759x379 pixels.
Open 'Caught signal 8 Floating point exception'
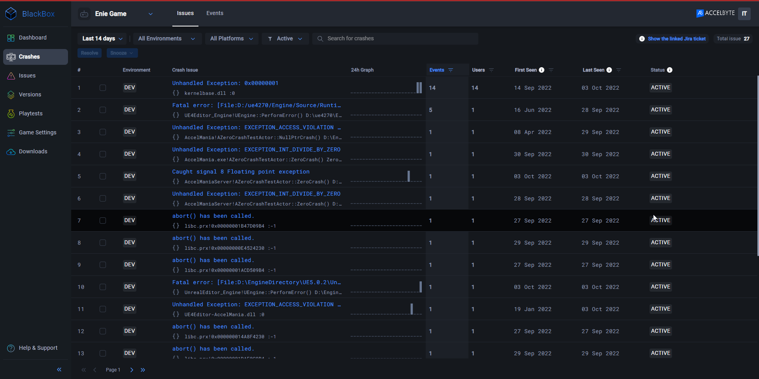point(241,172)
